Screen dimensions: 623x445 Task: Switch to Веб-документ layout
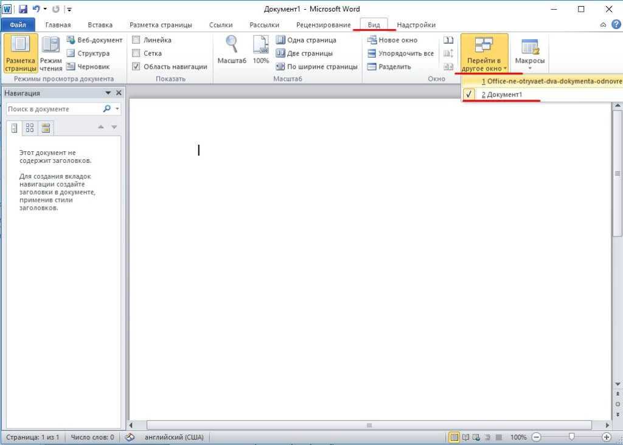pos(94,40)
